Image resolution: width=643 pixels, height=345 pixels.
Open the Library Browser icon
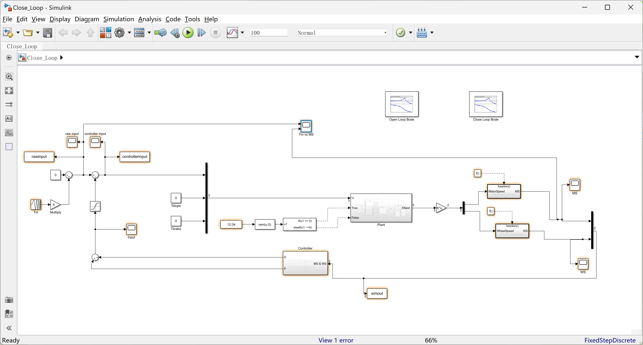pos(105,33)
